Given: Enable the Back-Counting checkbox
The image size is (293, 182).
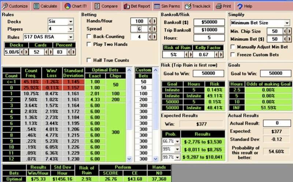Looking at the screenshot, I should pyautogui.click(x=89, y=37).
